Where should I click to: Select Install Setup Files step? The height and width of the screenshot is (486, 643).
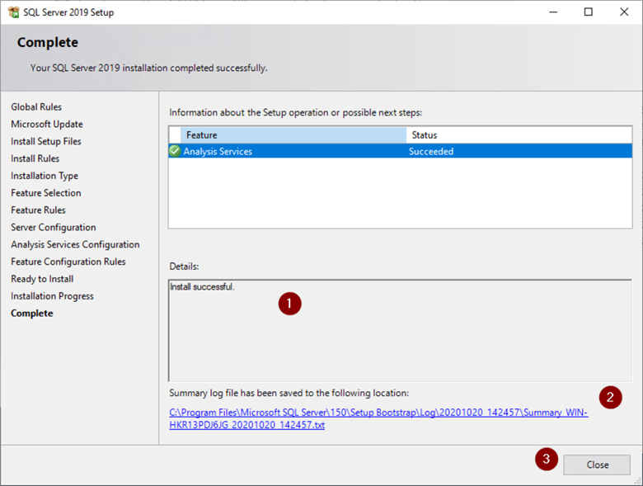[46, 141]
